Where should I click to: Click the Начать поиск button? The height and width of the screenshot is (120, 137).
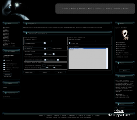click(29, 72)
